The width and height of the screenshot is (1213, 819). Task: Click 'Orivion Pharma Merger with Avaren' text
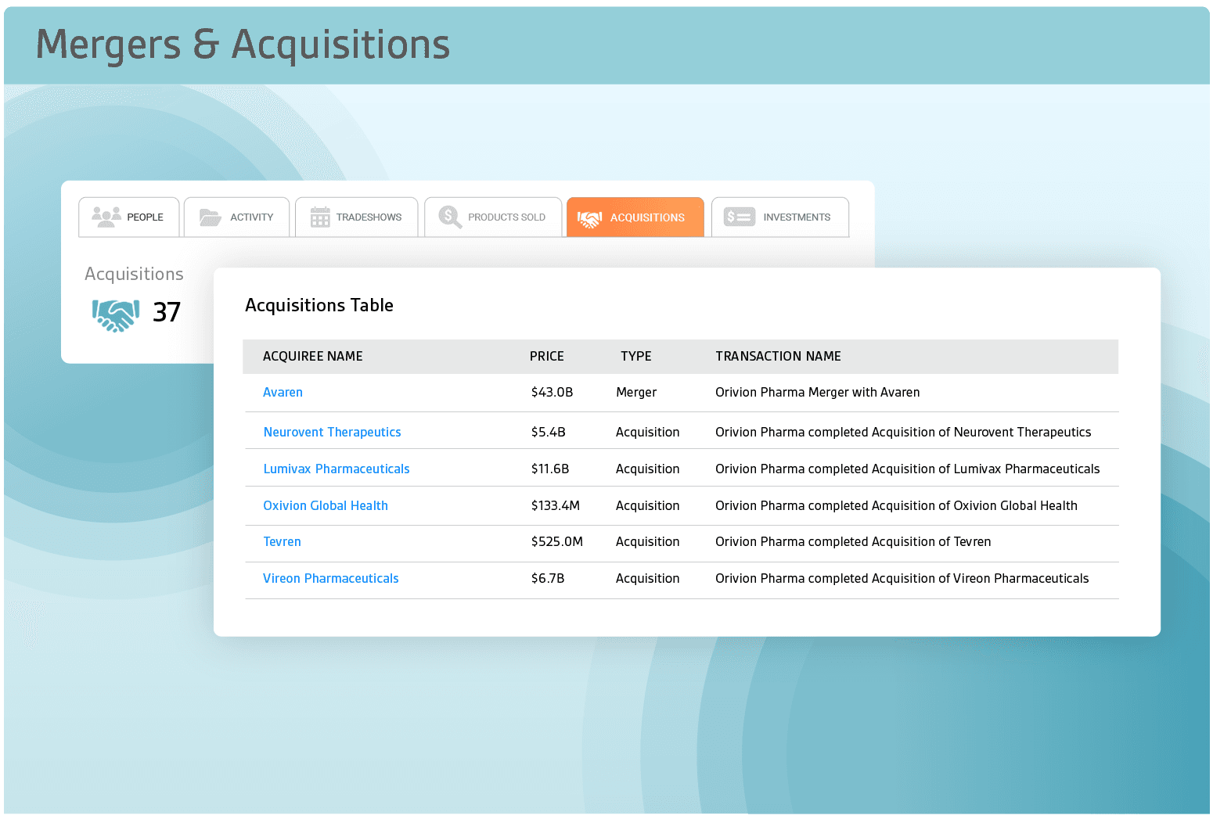pyautogui.click(x=818, y=393)
